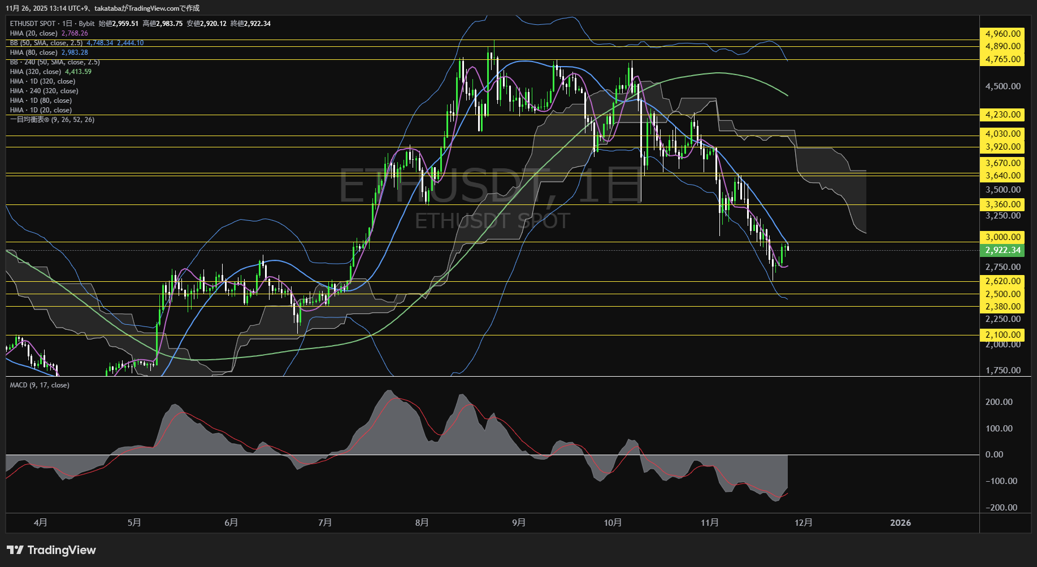This screenshot has height=567, width=1037.
Task: Click the yellow 3,000.00 price line tag
Action: click(x=1003, y=237)
